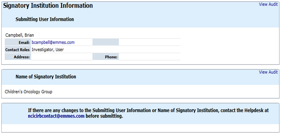The image size is (281, 134).
Task: Open the bcampbell@emmes.com email link
Action: (53, 42)
